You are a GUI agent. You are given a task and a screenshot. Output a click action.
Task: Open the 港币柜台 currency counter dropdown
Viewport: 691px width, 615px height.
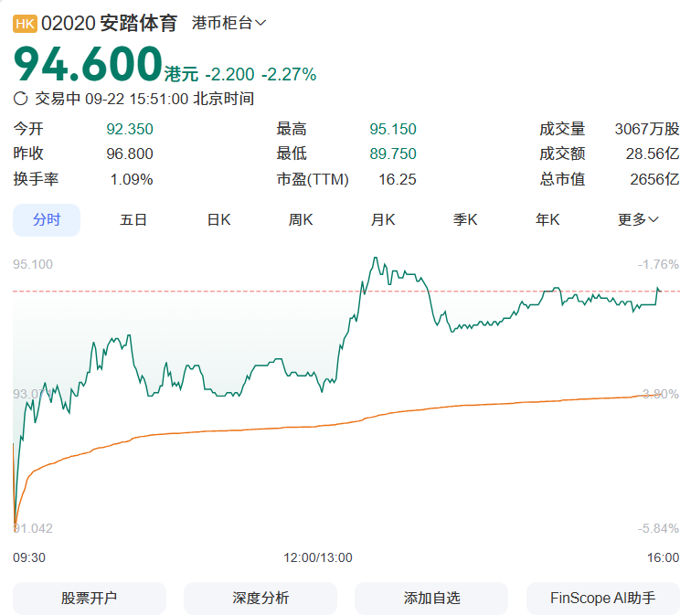tap(229, 23)
